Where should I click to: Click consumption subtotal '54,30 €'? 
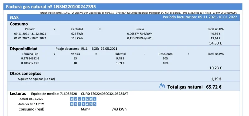pos(215,43)
